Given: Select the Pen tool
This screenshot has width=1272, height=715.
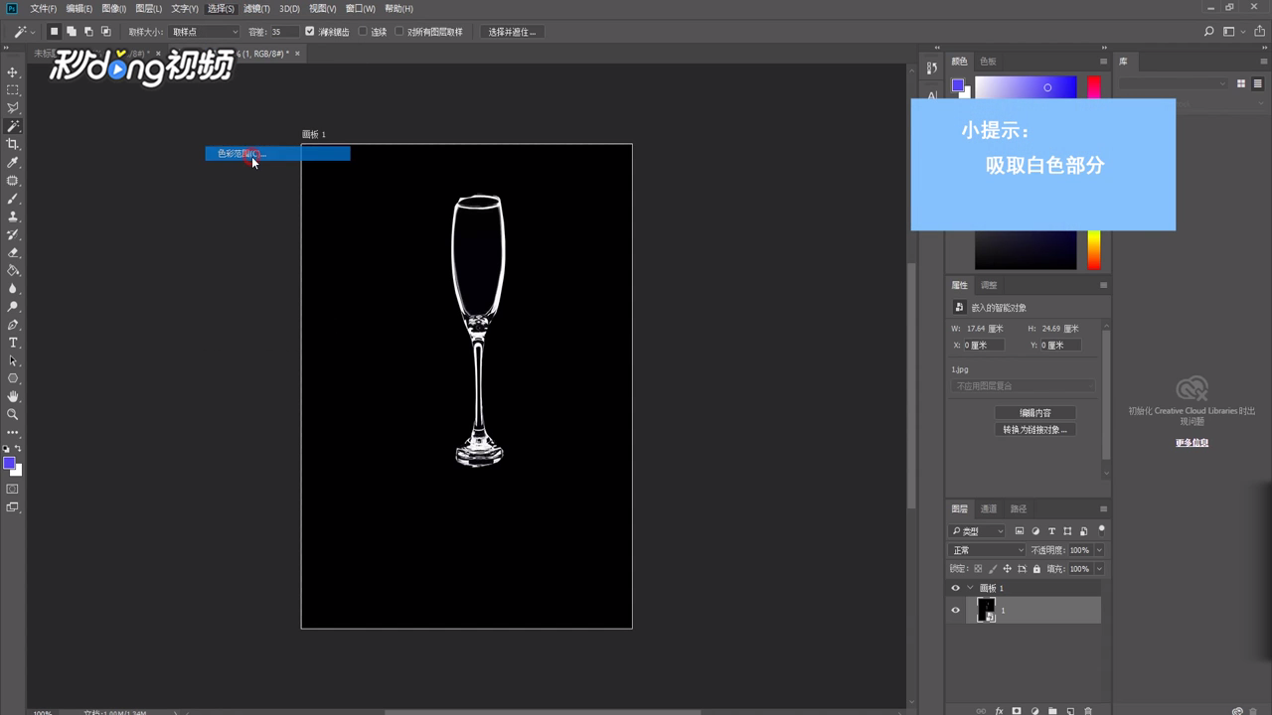Looking at the screenshot, I should tap(13, 325).
